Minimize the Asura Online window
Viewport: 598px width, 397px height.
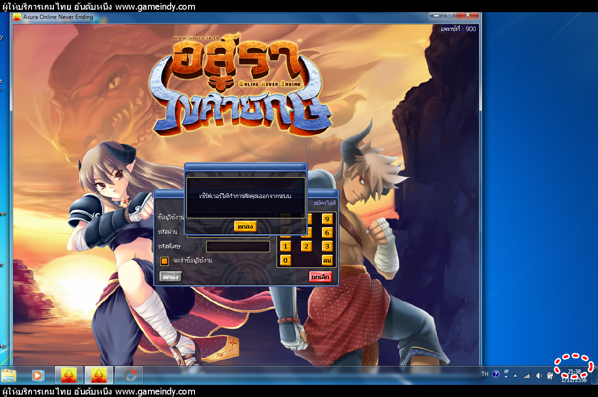click(437, 16)
